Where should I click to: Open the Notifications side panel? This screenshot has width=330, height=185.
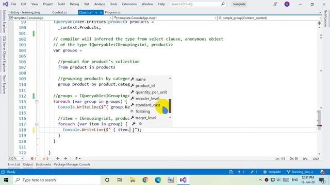click(326, 18)
